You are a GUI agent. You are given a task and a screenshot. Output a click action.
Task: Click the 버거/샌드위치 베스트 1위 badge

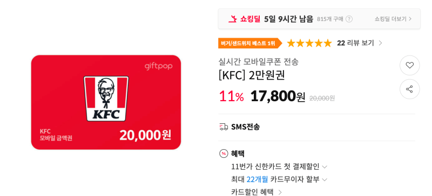click(250, 43)
